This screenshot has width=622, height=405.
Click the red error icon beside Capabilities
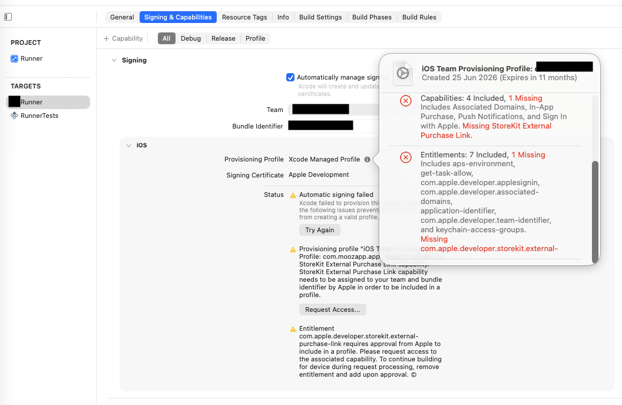[x=405, y=101]
